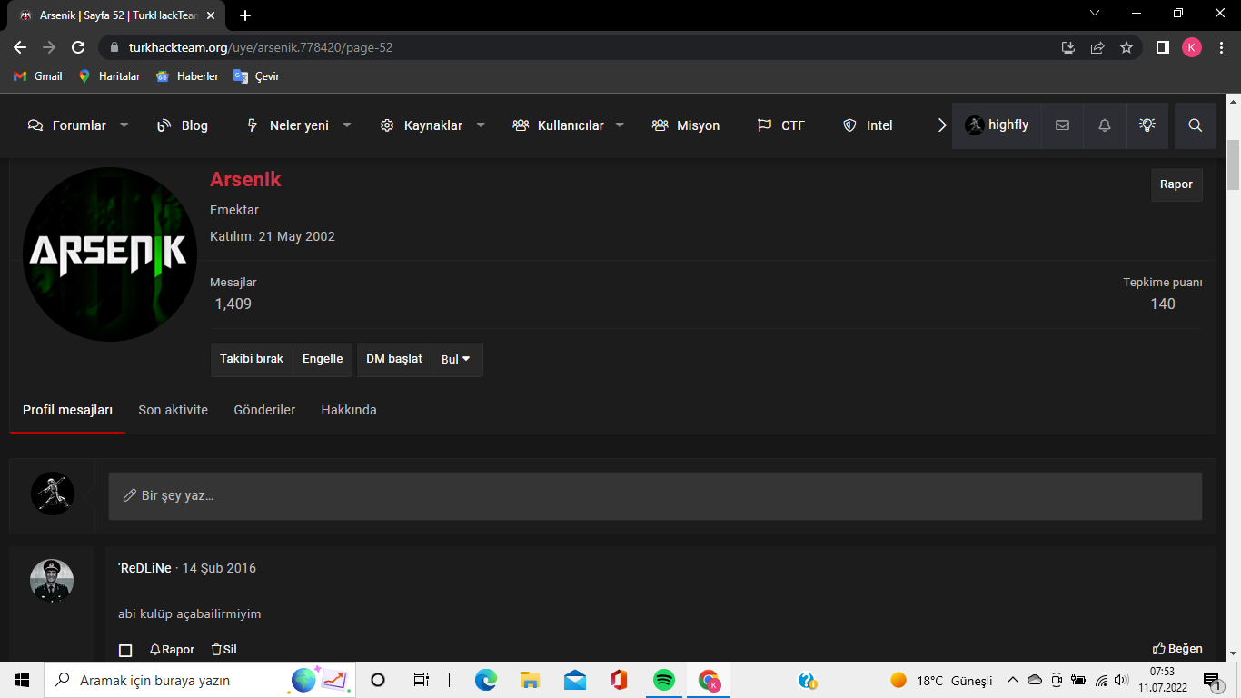Click the Engelle button
The width and height of the screenshot is (1241, 698).
323,359
